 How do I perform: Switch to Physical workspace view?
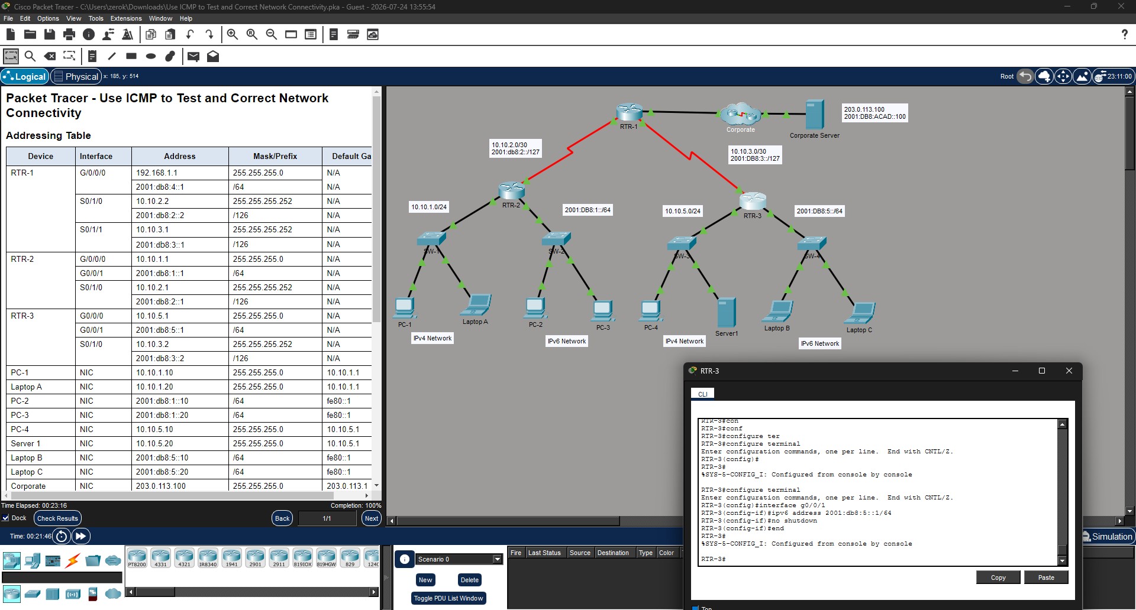pos(76,76)
